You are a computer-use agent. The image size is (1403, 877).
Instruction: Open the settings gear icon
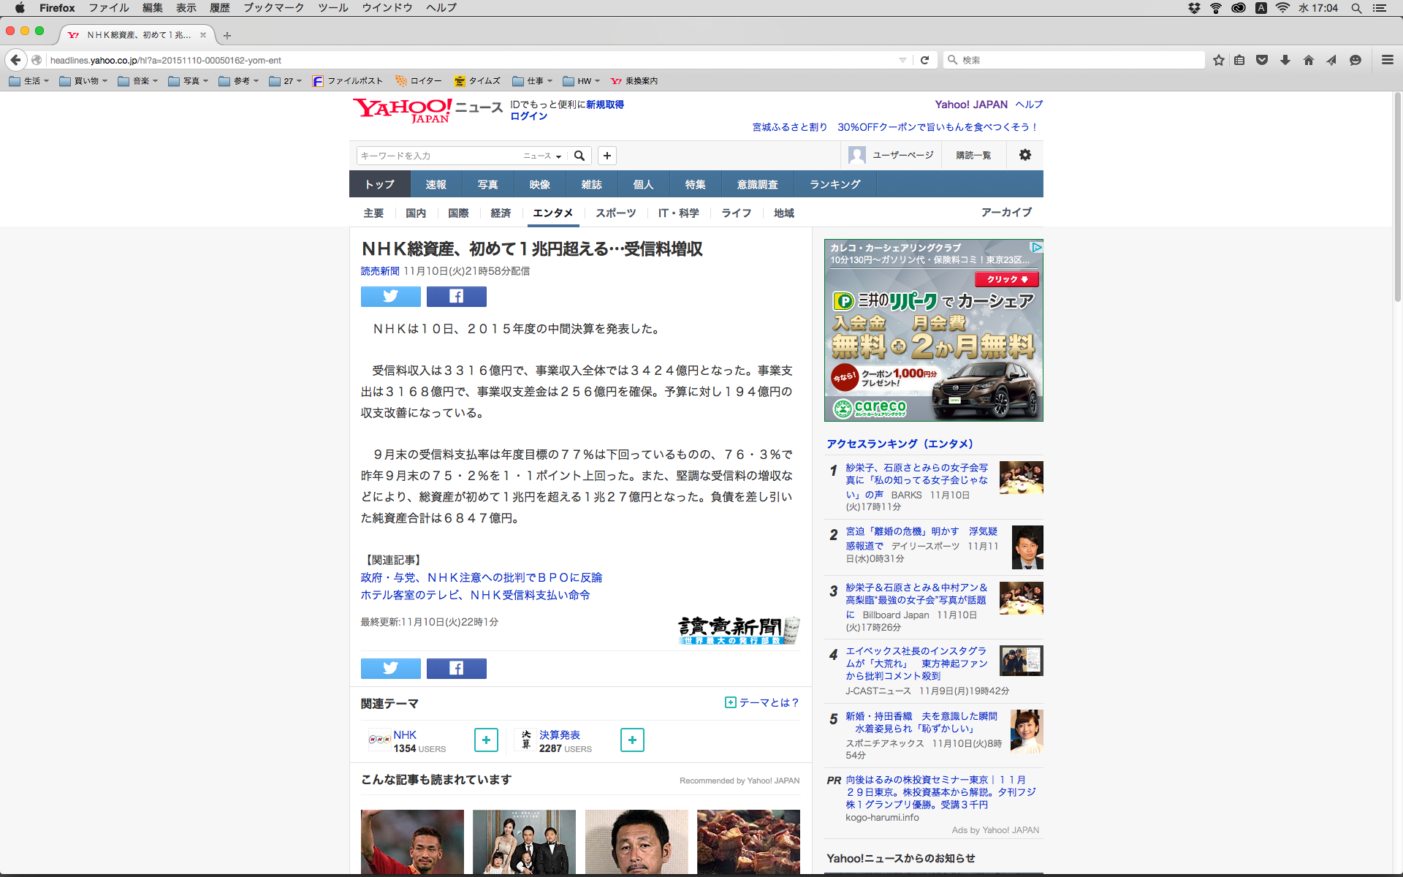point(1025,155)
